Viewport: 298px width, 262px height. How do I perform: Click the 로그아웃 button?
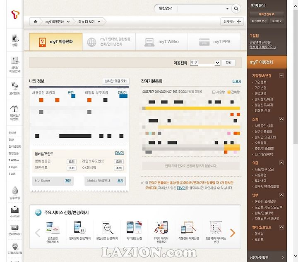coord(277,21)
